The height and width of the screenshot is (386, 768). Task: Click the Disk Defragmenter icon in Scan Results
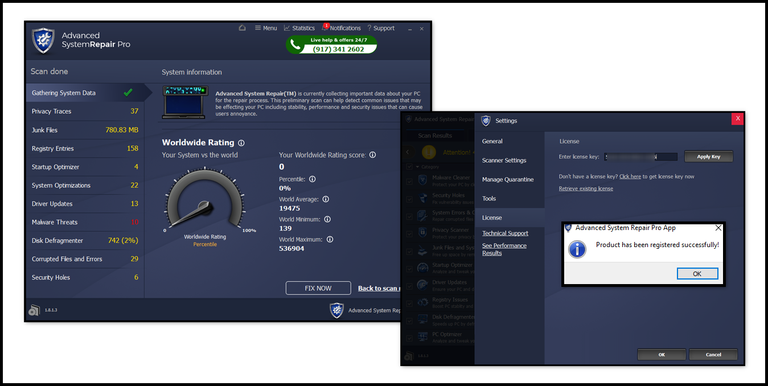422,320
